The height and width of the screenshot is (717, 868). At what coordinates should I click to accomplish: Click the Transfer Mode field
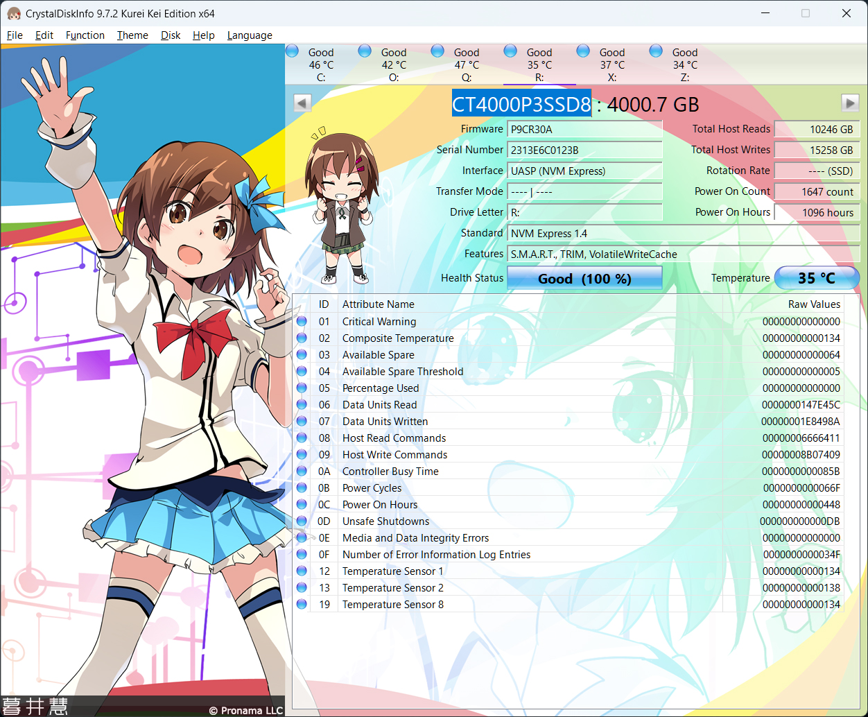tap(584, 191)
